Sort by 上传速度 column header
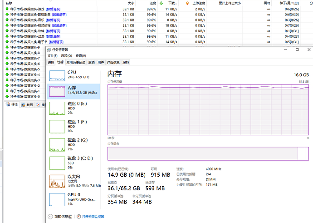This screenshot has height=223, width=313. pyautogui.click(x=193, y=3)
